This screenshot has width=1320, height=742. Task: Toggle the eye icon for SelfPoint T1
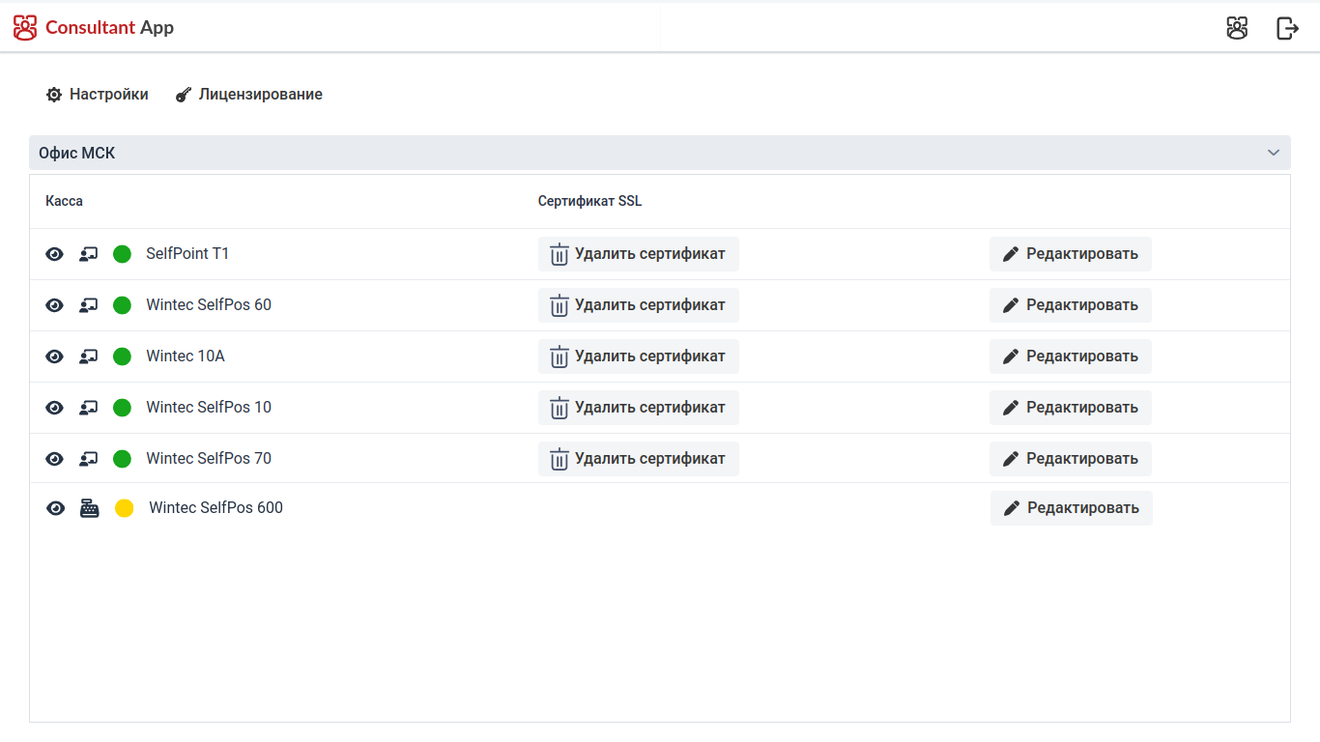click(x=55, y=254)
